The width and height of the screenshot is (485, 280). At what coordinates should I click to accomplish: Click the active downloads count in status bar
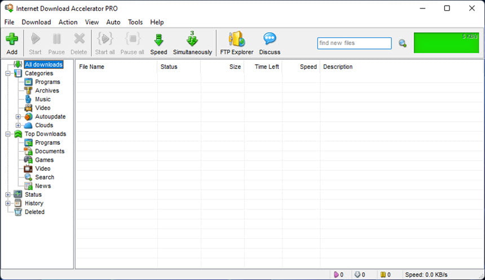(x=338, y=275)
